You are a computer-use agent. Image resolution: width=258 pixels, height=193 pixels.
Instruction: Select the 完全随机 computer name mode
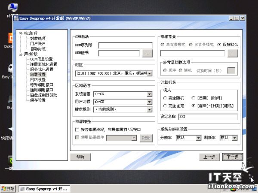coord(165,98)
